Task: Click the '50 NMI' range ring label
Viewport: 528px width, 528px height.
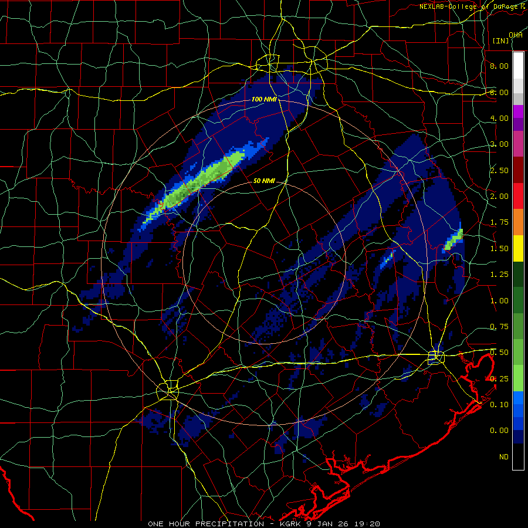Action: (264, 181)
